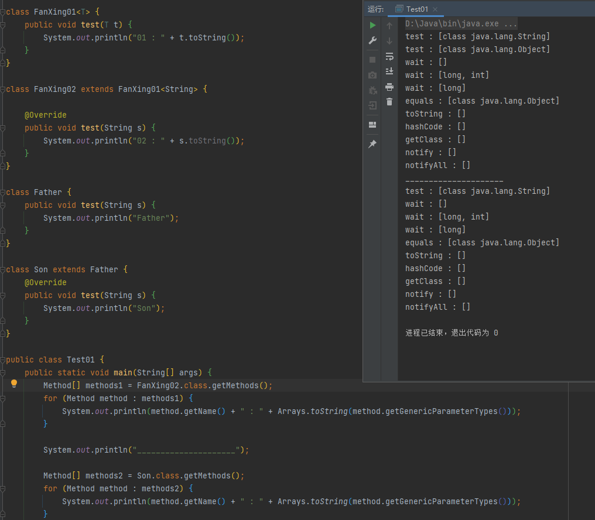Collapse the methods2 for-loop fold

pyautogui.click(x=3, y=489)
